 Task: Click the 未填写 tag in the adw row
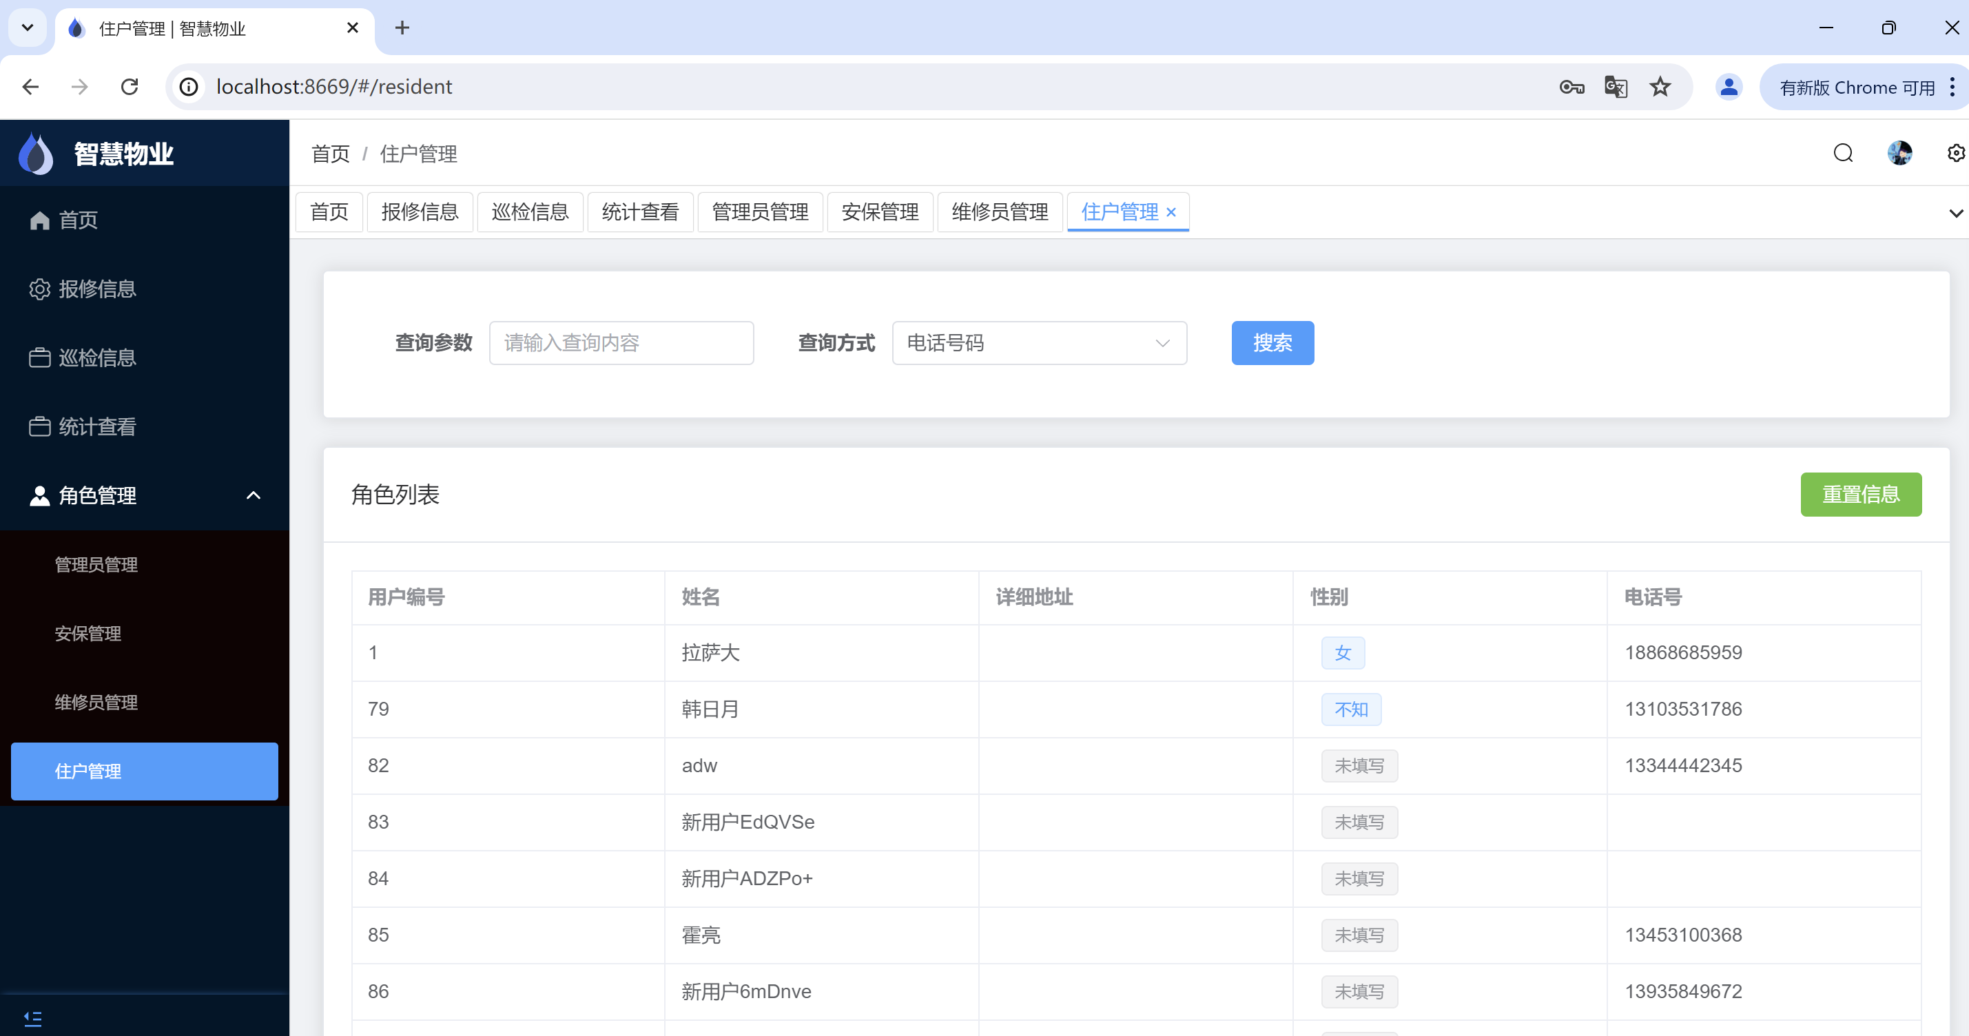1359,766
